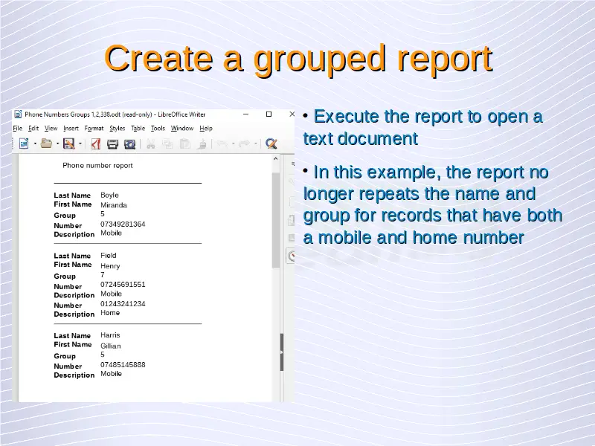The width and height of the screenshot is (595, 446).
Task: Open the Edit menu
Action: [x=33, y=128]
